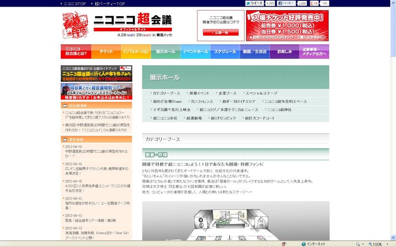
Task: Open the ニコニコTOP link in header
Action: [74, 3]
